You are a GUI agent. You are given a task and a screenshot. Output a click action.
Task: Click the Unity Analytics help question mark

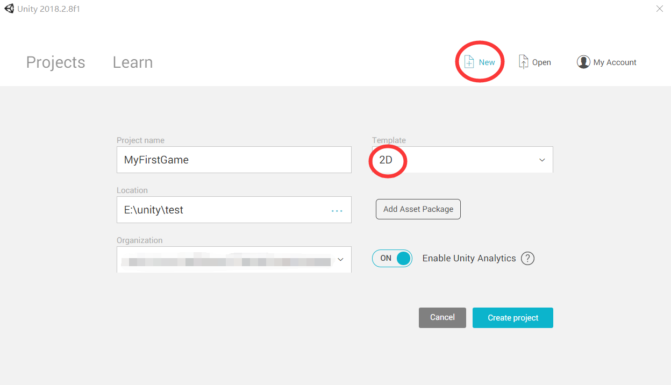pyautogui.click(x=527, y=259)
